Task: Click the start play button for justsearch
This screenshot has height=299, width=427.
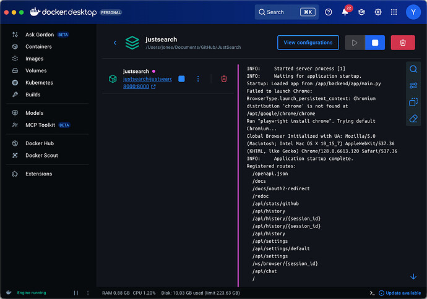Action: (x=355, y=43)
